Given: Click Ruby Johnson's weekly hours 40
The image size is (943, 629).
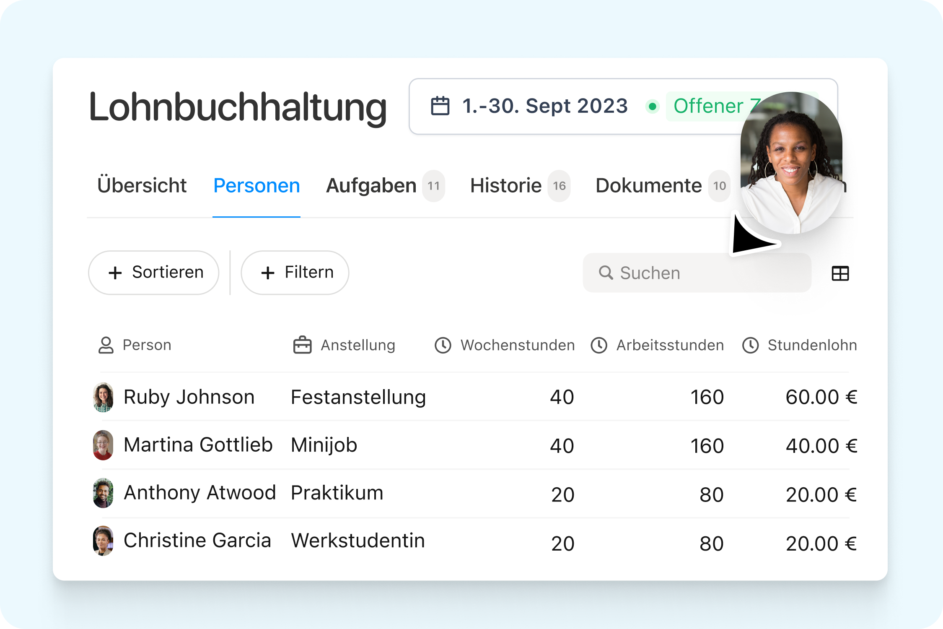Looking at the screenshot, I should coord(562,397).
